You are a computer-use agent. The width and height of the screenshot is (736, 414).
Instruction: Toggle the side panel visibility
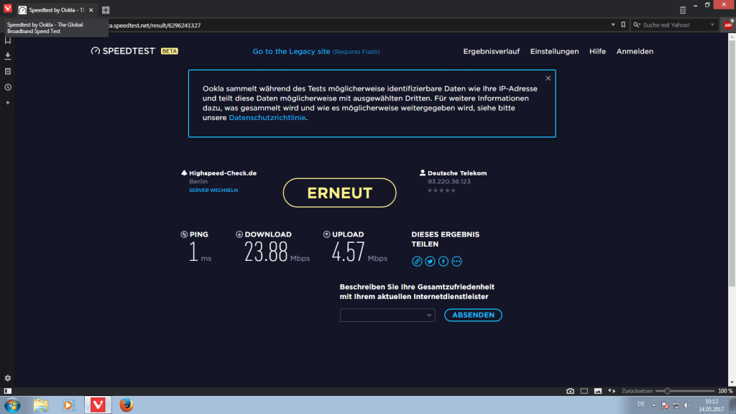7,391
